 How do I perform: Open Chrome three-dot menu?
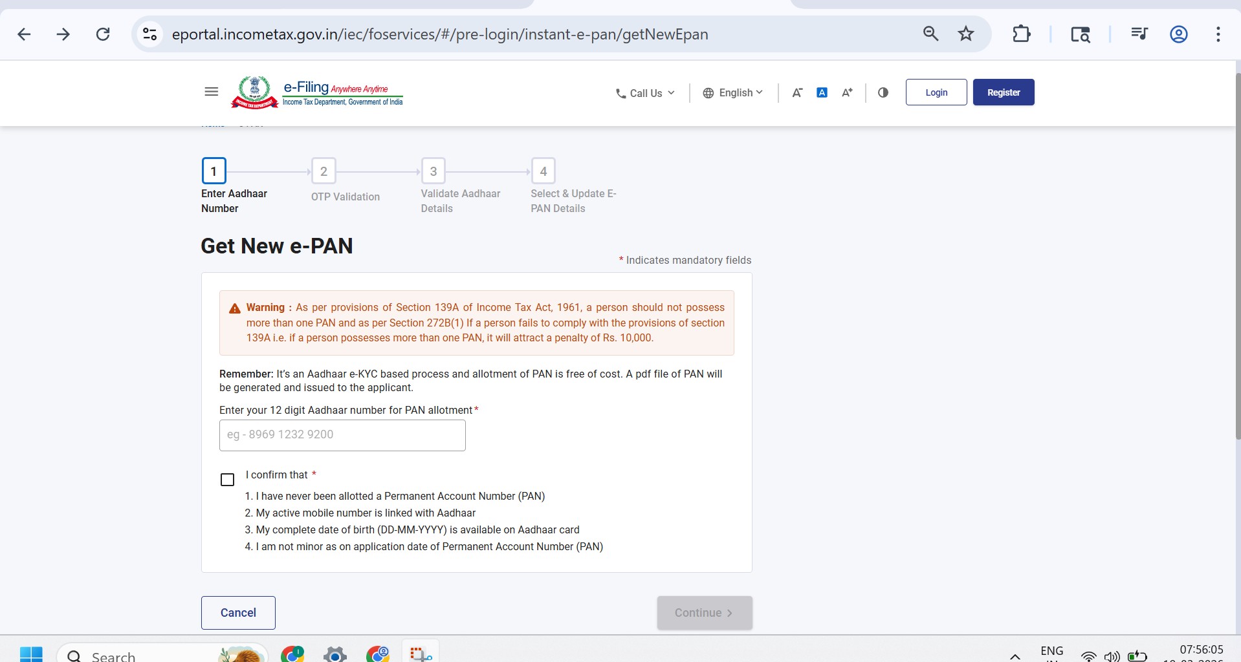pyautogui.click(x=1218, y=34)
